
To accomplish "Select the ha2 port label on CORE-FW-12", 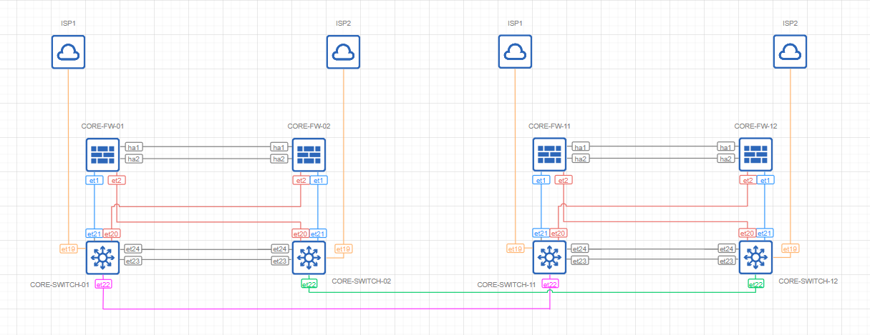I will 725,159.
